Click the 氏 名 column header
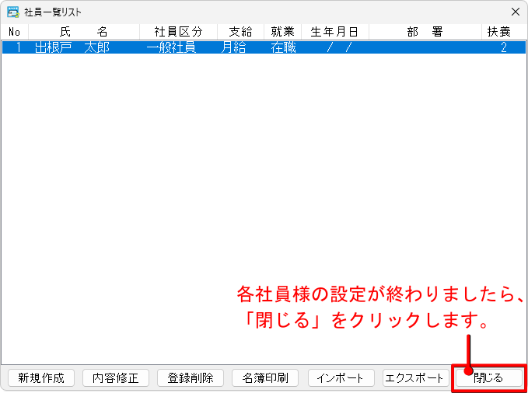 84,32
